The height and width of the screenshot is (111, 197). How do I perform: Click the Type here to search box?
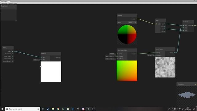click(22, 109)
